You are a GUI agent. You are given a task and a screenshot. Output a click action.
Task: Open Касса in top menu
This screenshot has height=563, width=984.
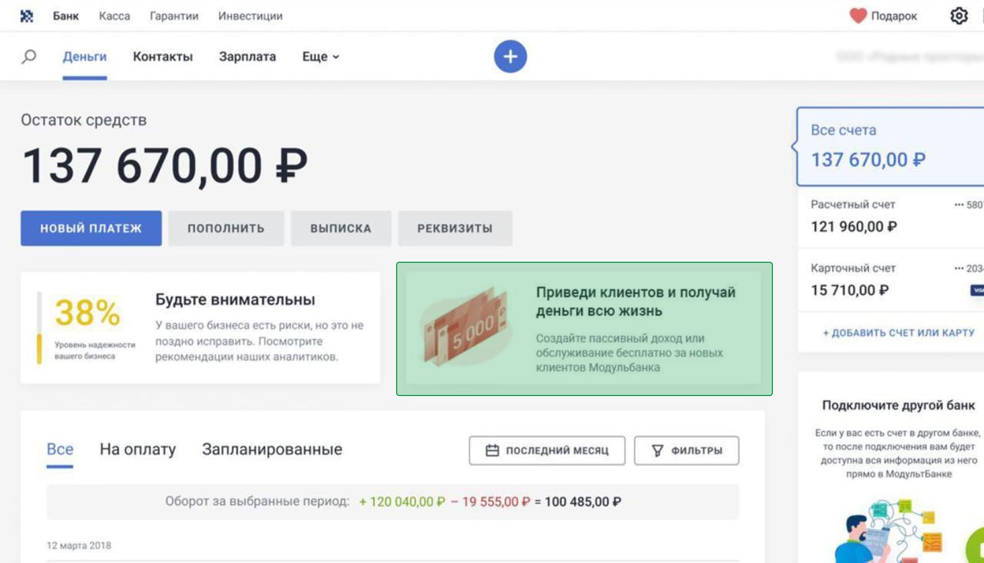114,16
